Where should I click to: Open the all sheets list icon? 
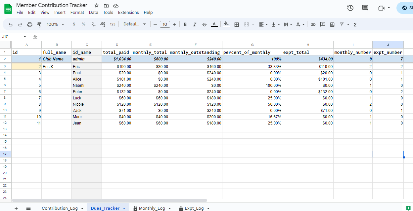click(x=28, y=208)
